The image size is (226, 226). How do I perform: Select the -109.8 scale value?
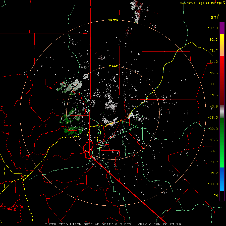pyautogui.click(x=212, y=184)
